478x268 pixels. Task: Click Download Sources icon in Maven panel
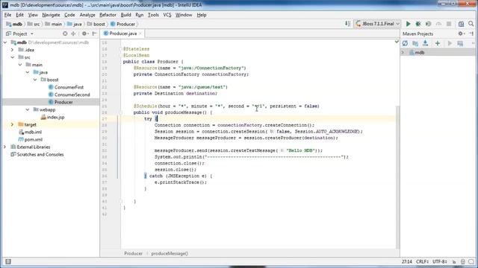[x=425, y=43]
